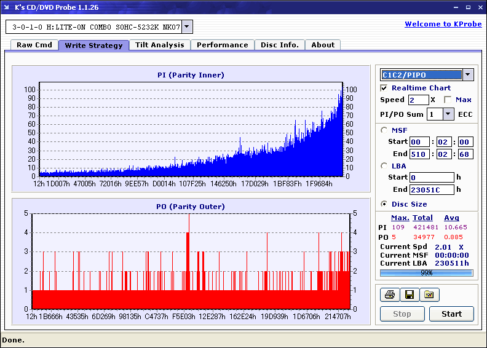Expand the C1C2/PIPO test type dropdown

pyautogui.click(x=468, y=75)
